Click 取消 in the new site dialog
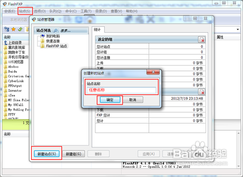This screenshot has height=177, width=243. (133, 100)
